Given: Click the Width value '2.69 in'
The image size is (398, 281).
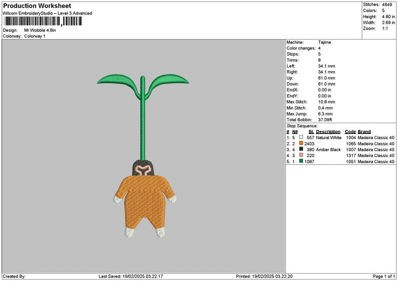Looking at the screenshot, I should pos(388,23).
